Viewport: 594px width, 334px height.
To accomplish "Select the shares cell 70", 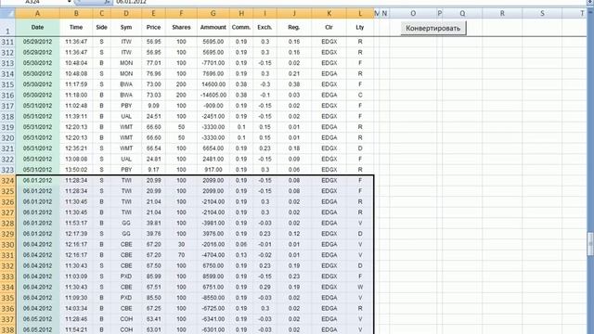I will pos(181,255).
